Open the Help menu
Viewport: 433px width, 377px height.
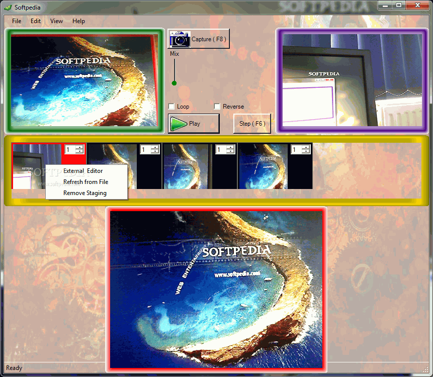click(x=78, y=21)
